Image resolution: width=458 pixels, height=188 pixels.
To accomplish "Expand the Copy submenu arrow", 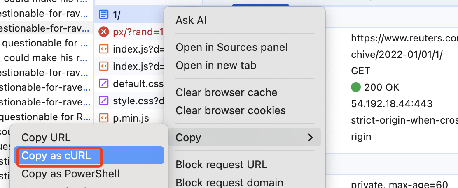I will [310, 138].
